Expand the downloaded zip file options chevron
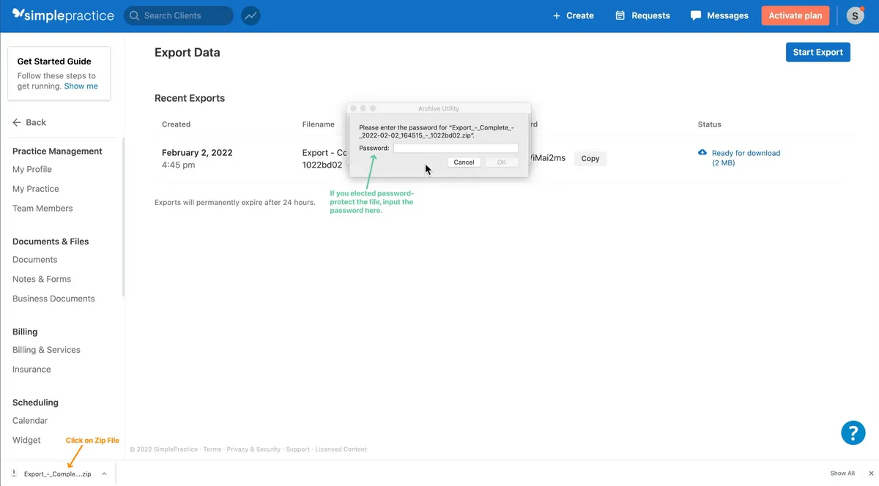 tap(104, 474)
